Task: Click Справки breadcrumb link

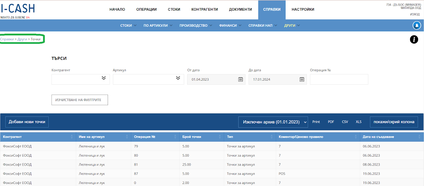Action: tap(7, 39)
